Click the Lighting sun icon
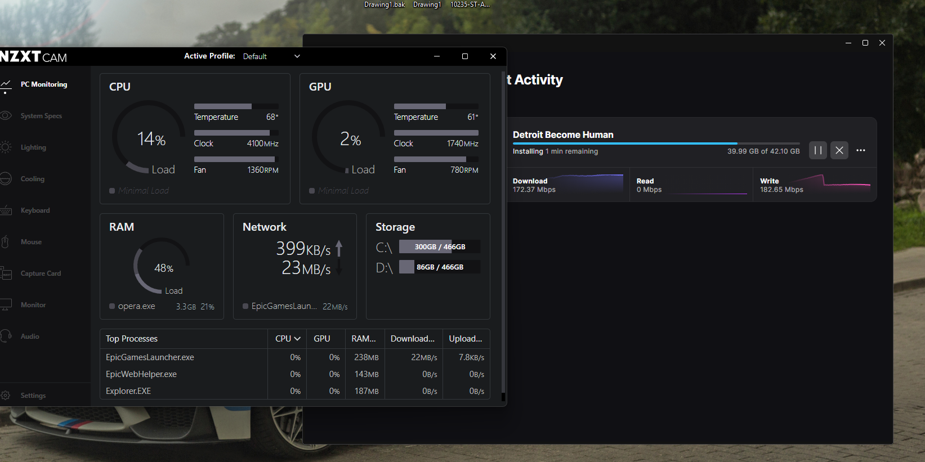925x462 pixels. pyautogui.click(x=6, y=147)
